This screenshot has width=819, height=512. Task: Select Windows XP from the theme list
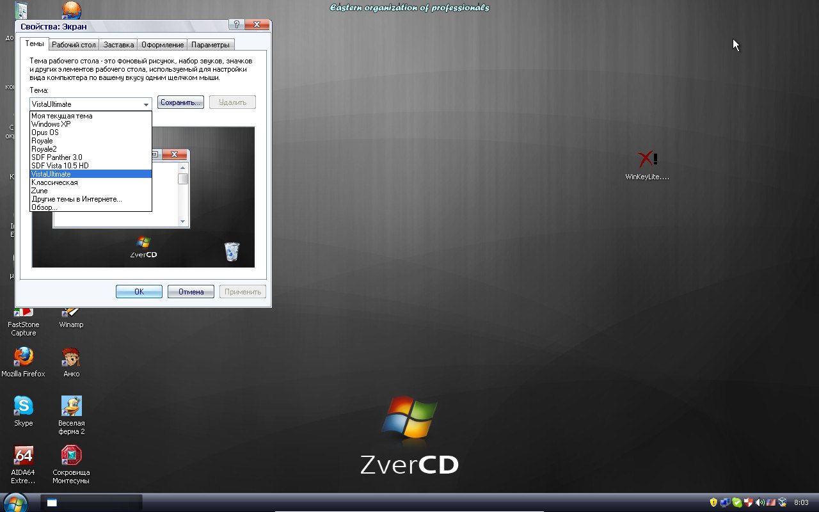click(51, 124)
